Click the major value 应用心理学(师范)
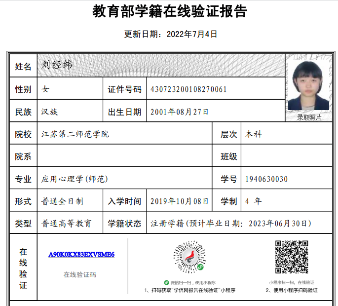Image resolution: width=338 pixels, height=306 pixels. point(75,179)
